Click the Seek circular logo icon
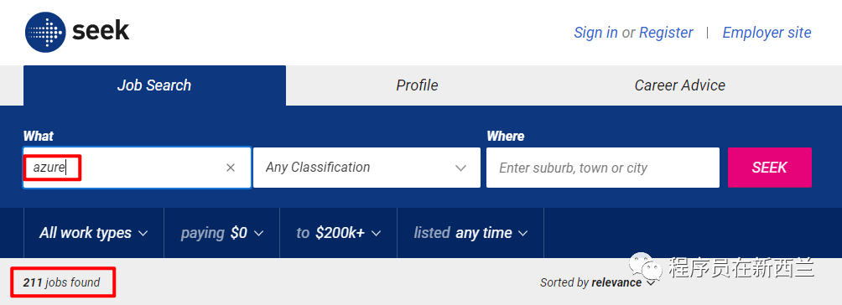This screenshot has height=305, width=842. click(45, 32)
